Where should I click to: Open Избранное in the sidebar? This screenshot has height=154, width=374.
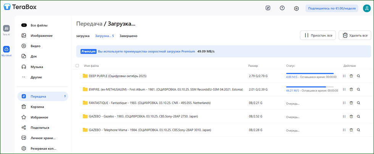(43, 117)
